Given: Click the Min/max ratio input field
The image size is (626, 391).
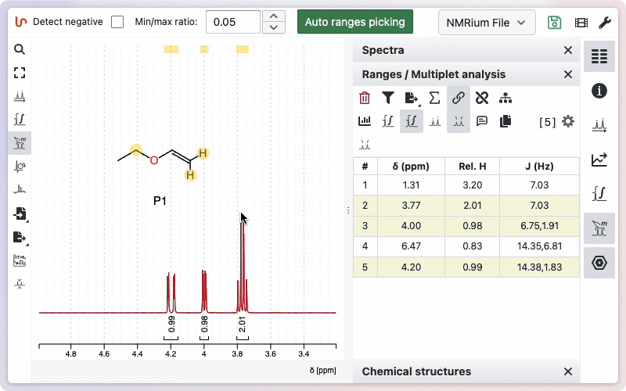Looking at the screenshot, I should pos(232,22).
